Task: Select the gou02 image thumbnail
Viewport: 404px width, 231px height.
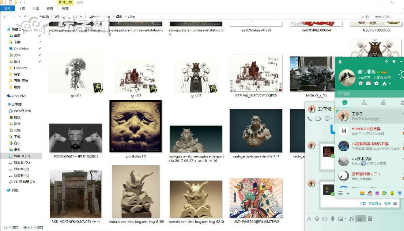Action: (x=136, y=77)
